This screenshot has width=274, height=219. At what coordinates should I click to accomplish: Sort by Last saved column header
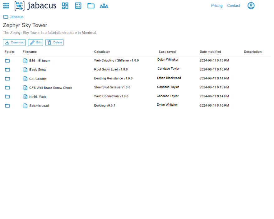point(167,52)
